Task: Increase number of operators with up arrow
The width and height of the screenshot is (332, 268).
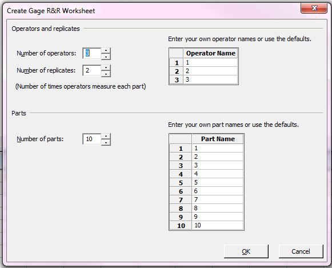Action: pyautogui.click(x=106, y=50)
